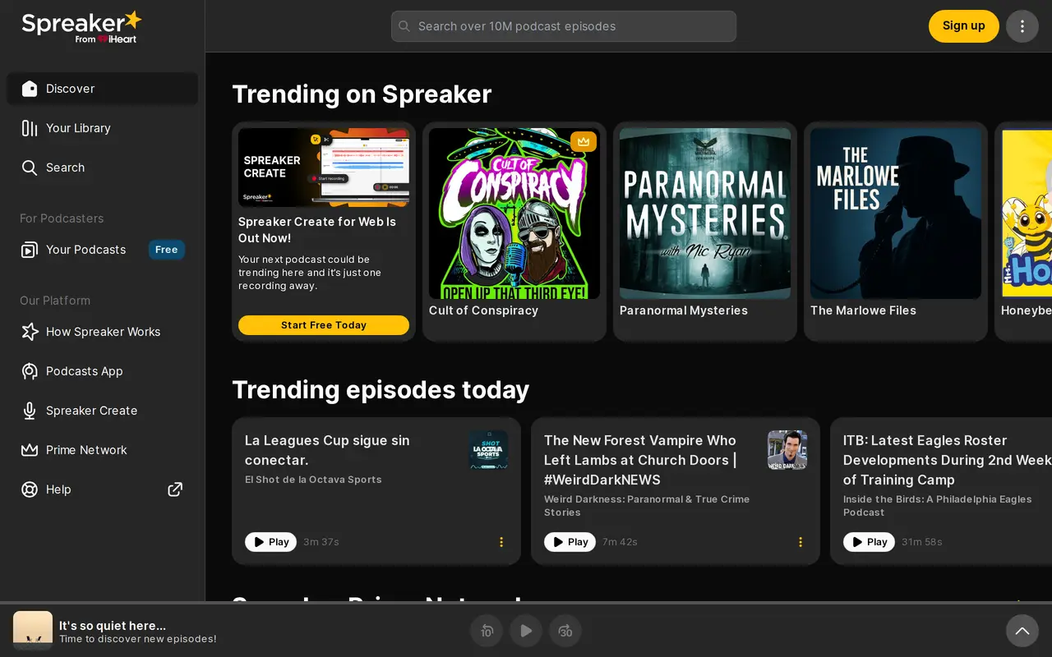Viewport: 1052px width, 657px height.
Task: Click the Search magnifier icon in sidebar
Action: 30,168
